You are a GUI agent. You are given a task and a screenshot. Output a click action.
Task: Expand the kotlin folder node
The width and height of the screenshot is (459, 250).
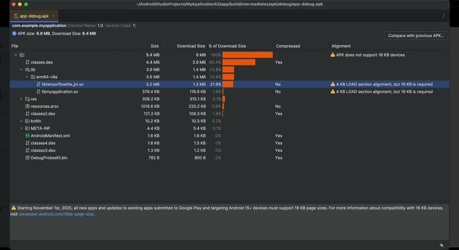pos(21,121)
